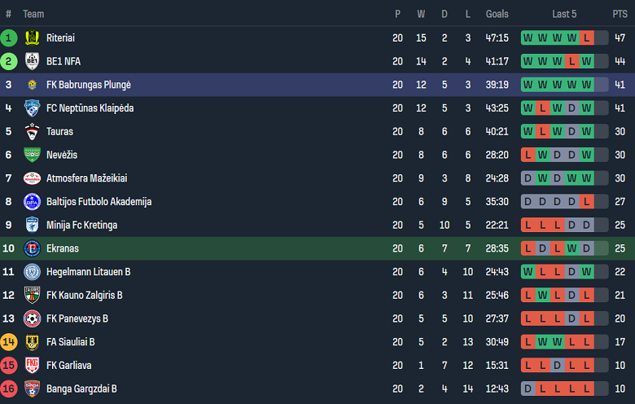Image resolution: width=635 pixels, height=404 pixels.
Task: Click the BE1 NFA club logo
Action: click(32, 61)
